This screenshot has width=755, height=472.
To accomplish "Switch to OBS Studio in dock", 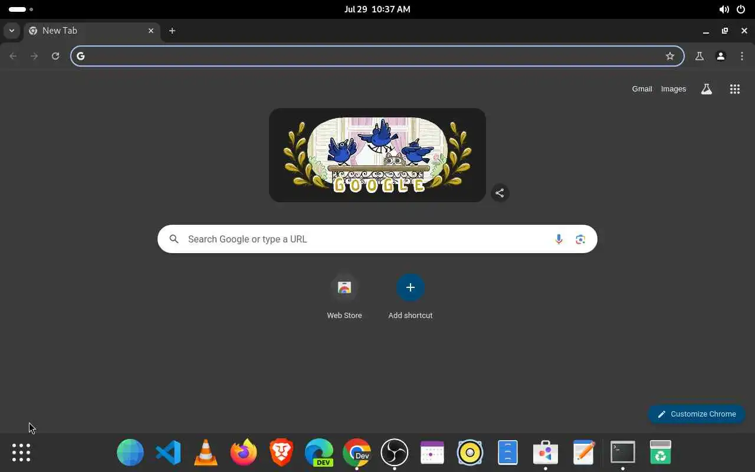I will coord(395,453).
